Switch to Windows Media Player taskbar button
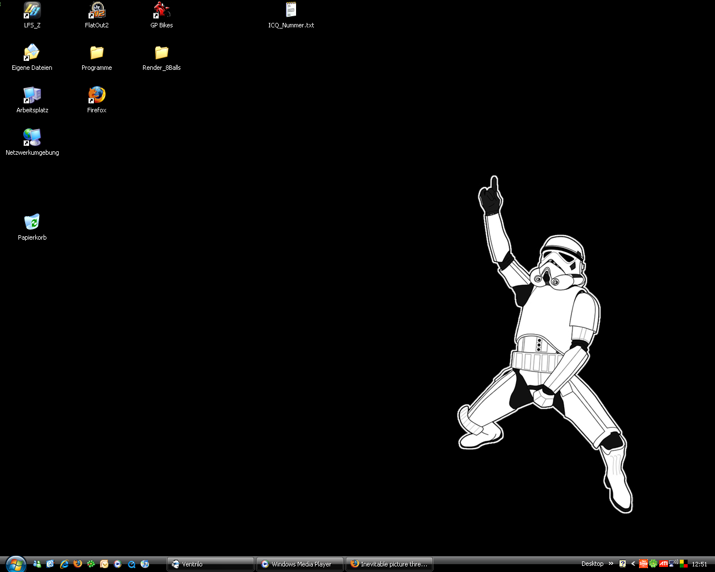The width and height of the screenshot is (715, 572). (300, 564)
